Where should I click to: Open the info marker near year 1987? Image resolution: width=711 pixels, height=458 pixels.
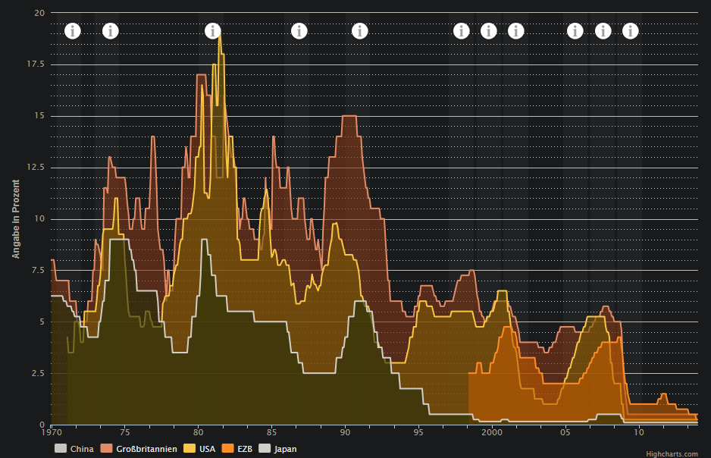pyautogui.click(x=299, y=31)
